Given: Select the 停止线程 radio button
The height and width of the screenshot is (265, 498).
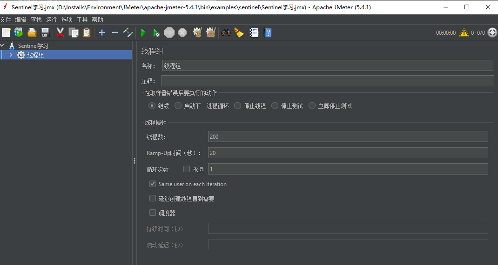Looking at the screenshot, I should (x=237, y=106).
